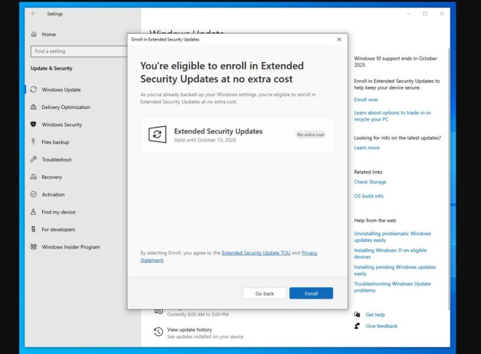Click the Give feedback link
Image resolution: width=481 pixels, height=354 pixels.
pyautogui.click(x=381, y=326)
